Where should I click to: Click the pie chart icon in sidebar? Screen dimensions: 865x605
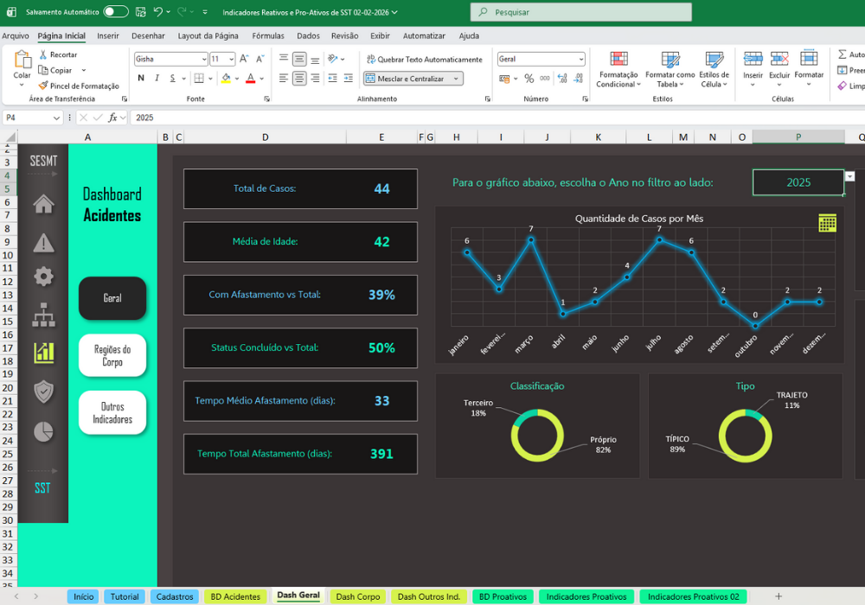tap(43, 432)
